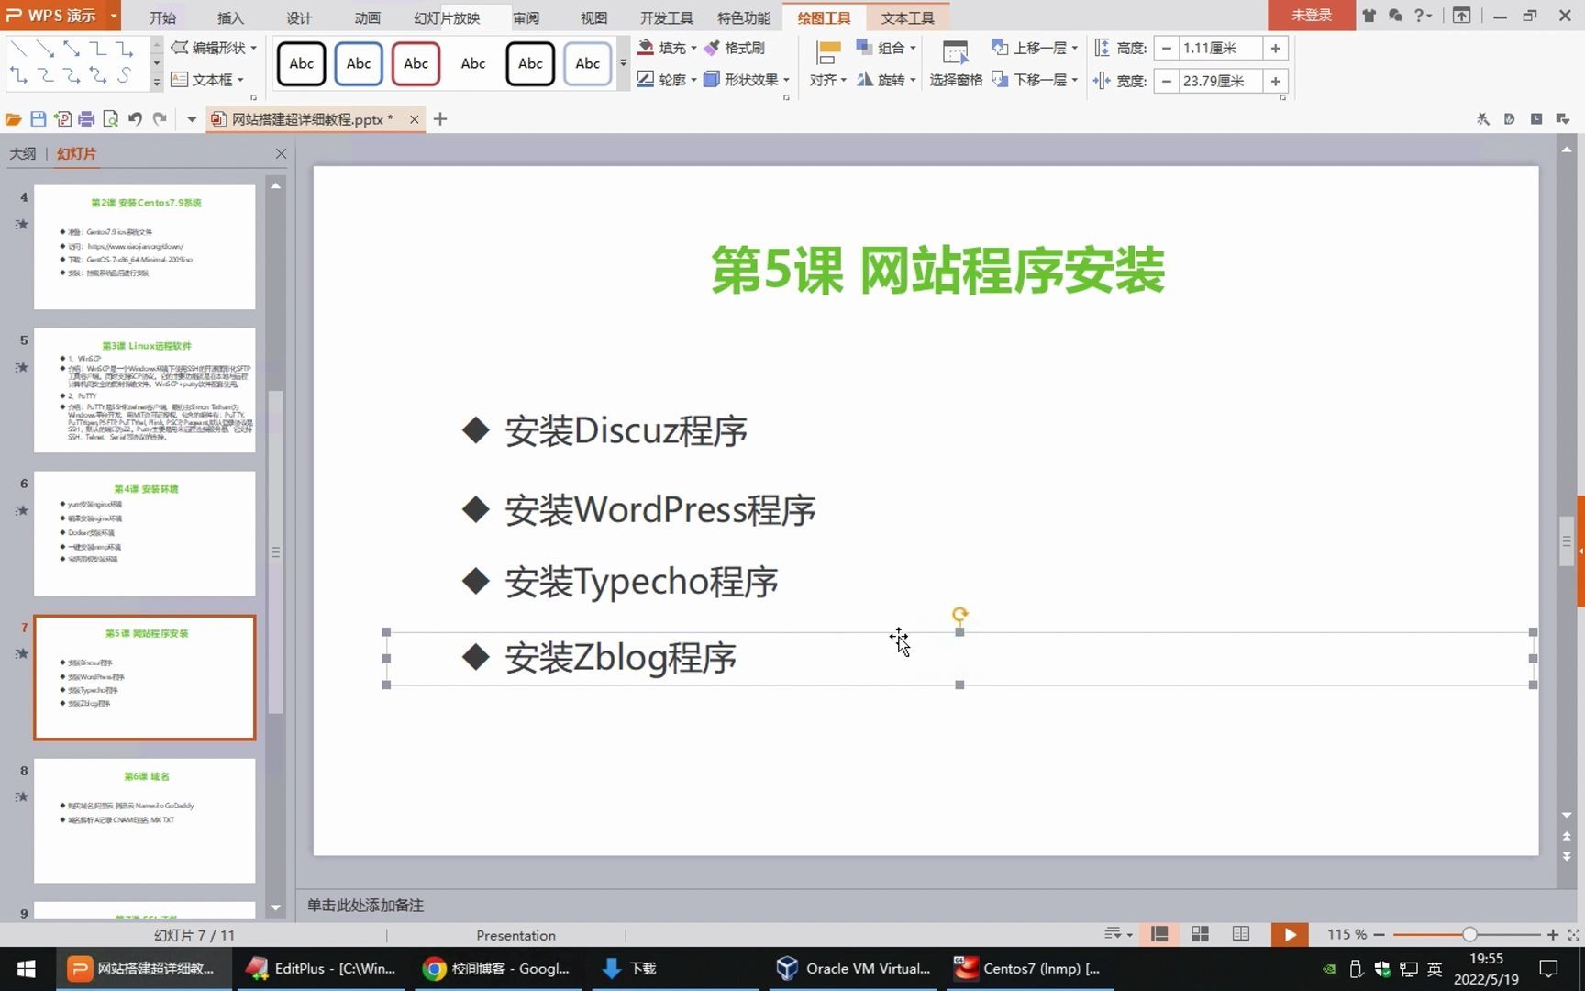This screenshot has width=1585, height=991.
Task: Select the S-curve connector shape
Action: (125, 75)
